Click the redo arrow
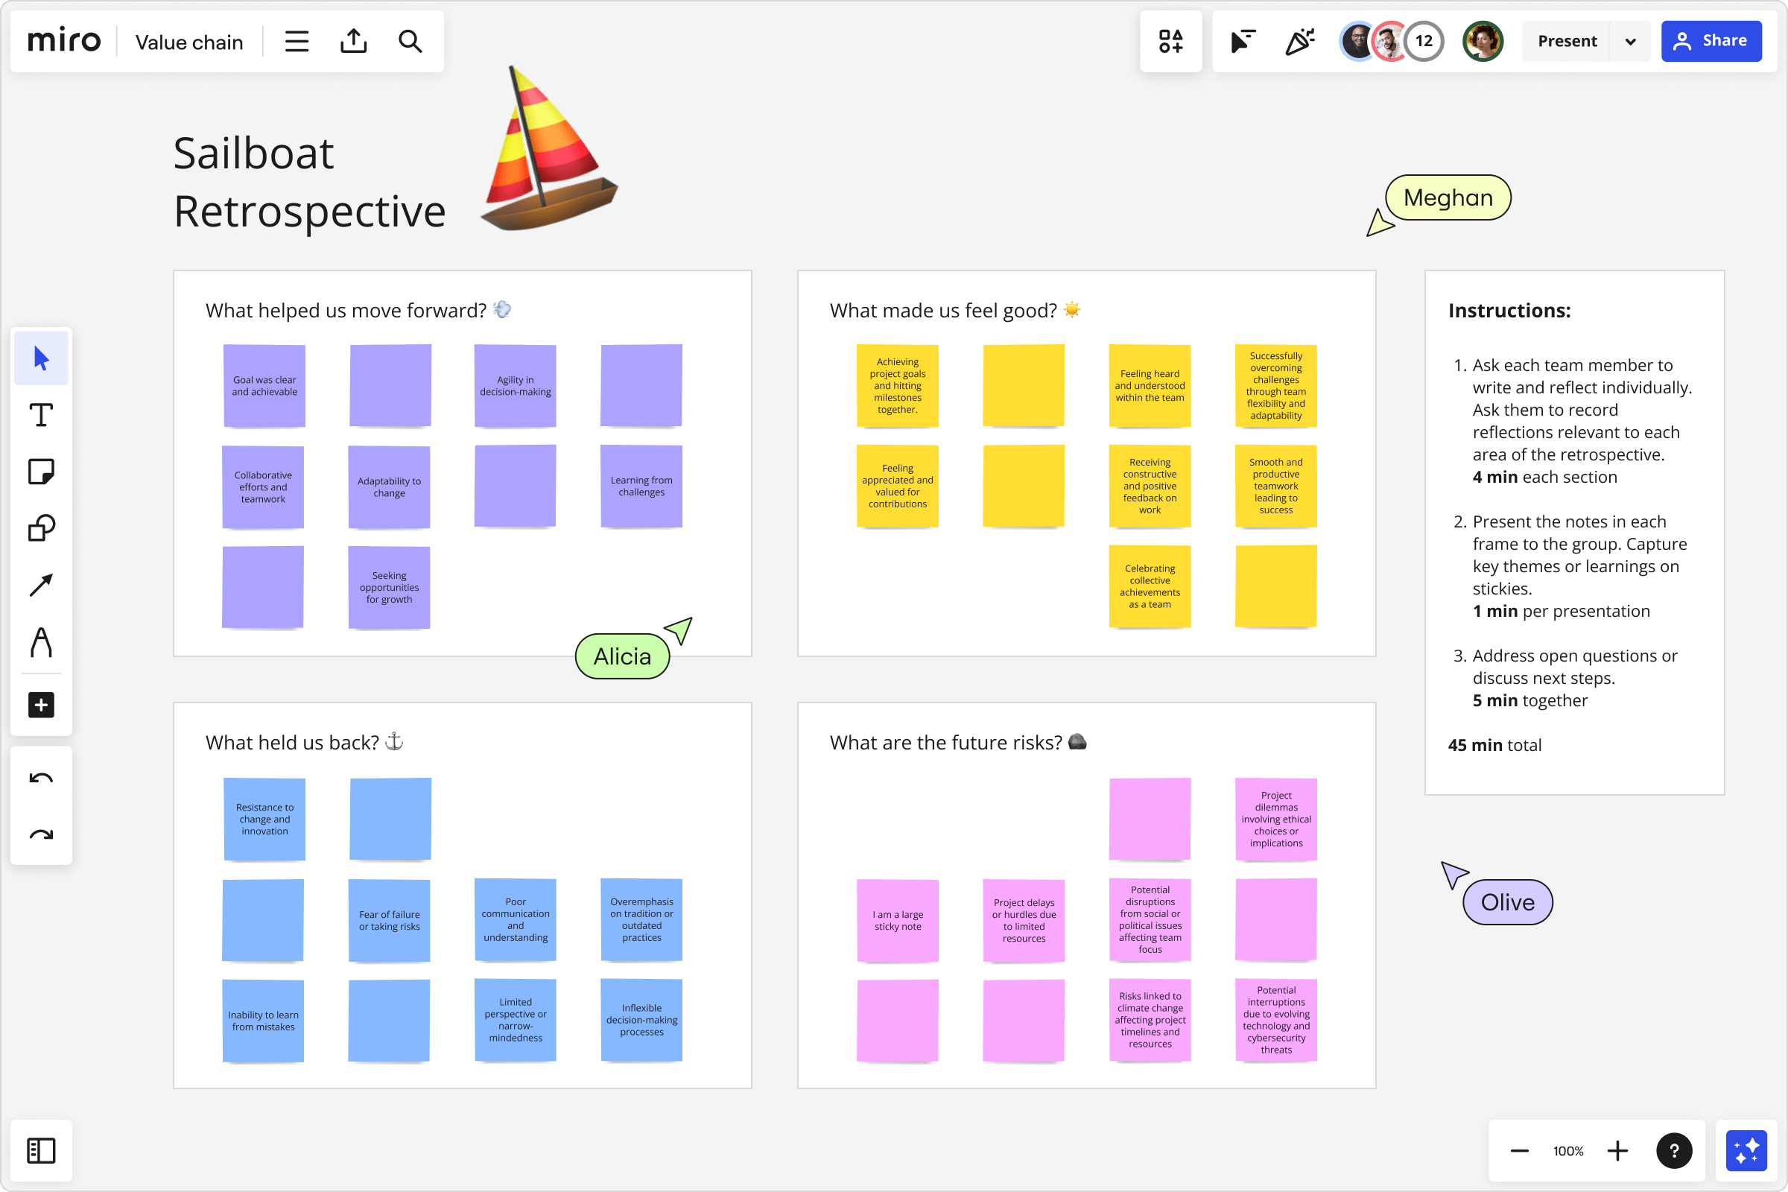Screen dimensions: 1788x1192 coord(41,834)
